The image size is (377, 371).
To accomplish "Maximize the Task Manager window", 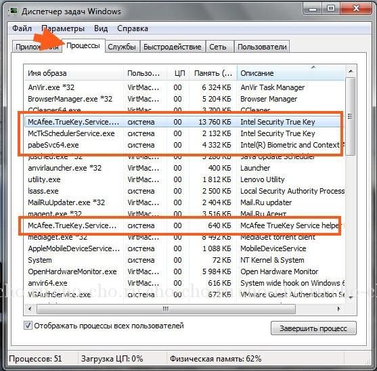I will 331,9.
